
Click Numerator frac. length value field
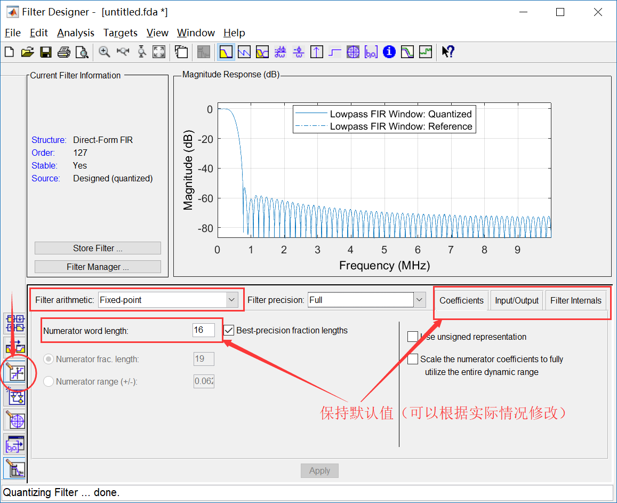pos(204,359)
